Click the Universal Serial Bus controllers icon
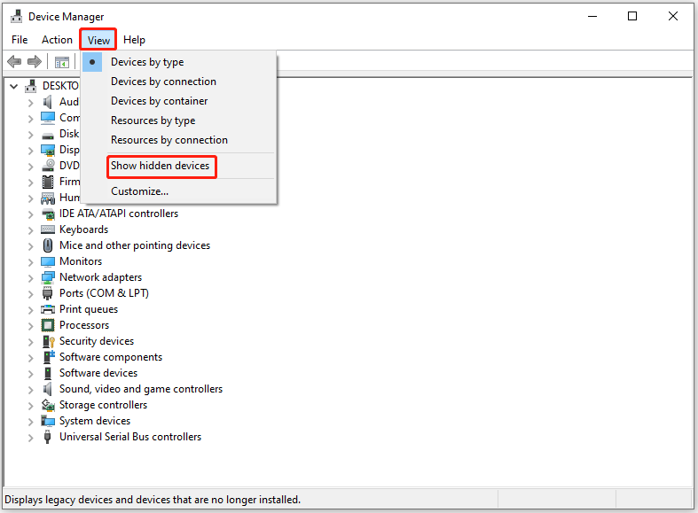This screenshot has height=513, width=698. click(x=47, y=437)
